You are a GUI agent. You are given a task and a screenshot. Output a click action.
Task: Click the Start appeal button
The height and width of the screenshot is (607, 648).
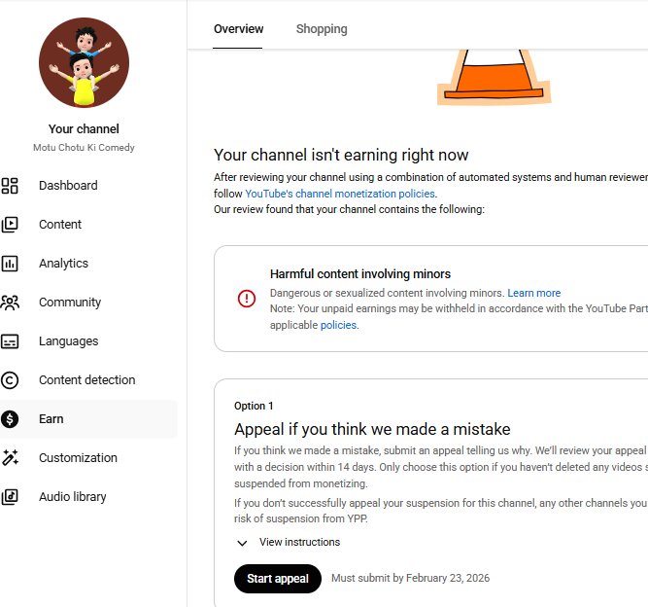click(x=278, y=579)
